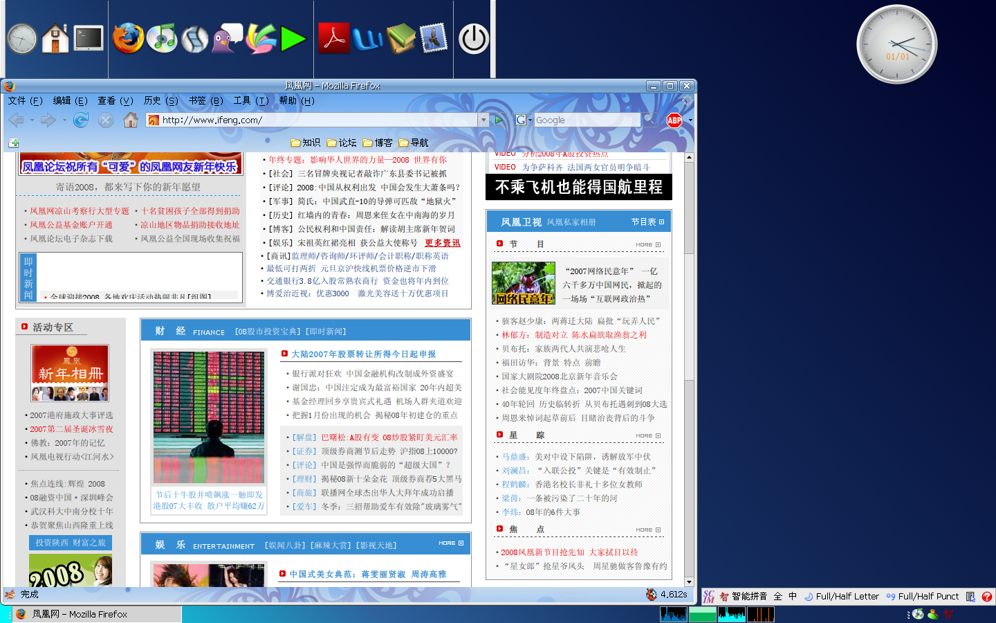Open 论坛 bookmarks folder
996x623 pixels.
(342, 143)
